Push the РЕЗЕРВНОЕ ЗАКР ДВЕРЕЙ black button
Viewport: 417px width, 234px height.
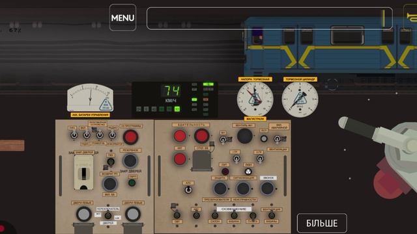[130, 161]
